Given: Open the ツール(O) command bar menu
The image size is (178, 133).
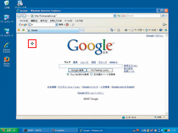Looking at the screenshot, I should point(152,30).
